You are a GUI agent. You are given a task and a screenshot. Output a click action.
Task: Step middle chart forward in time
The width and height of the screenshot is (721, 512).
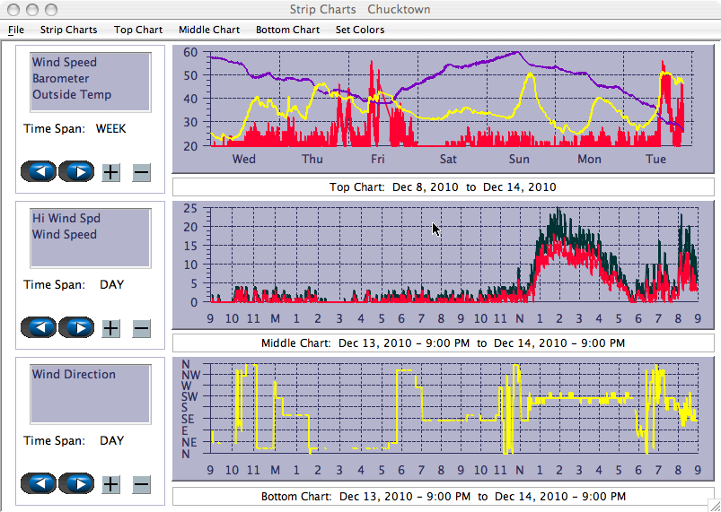[x=76, y=328]
